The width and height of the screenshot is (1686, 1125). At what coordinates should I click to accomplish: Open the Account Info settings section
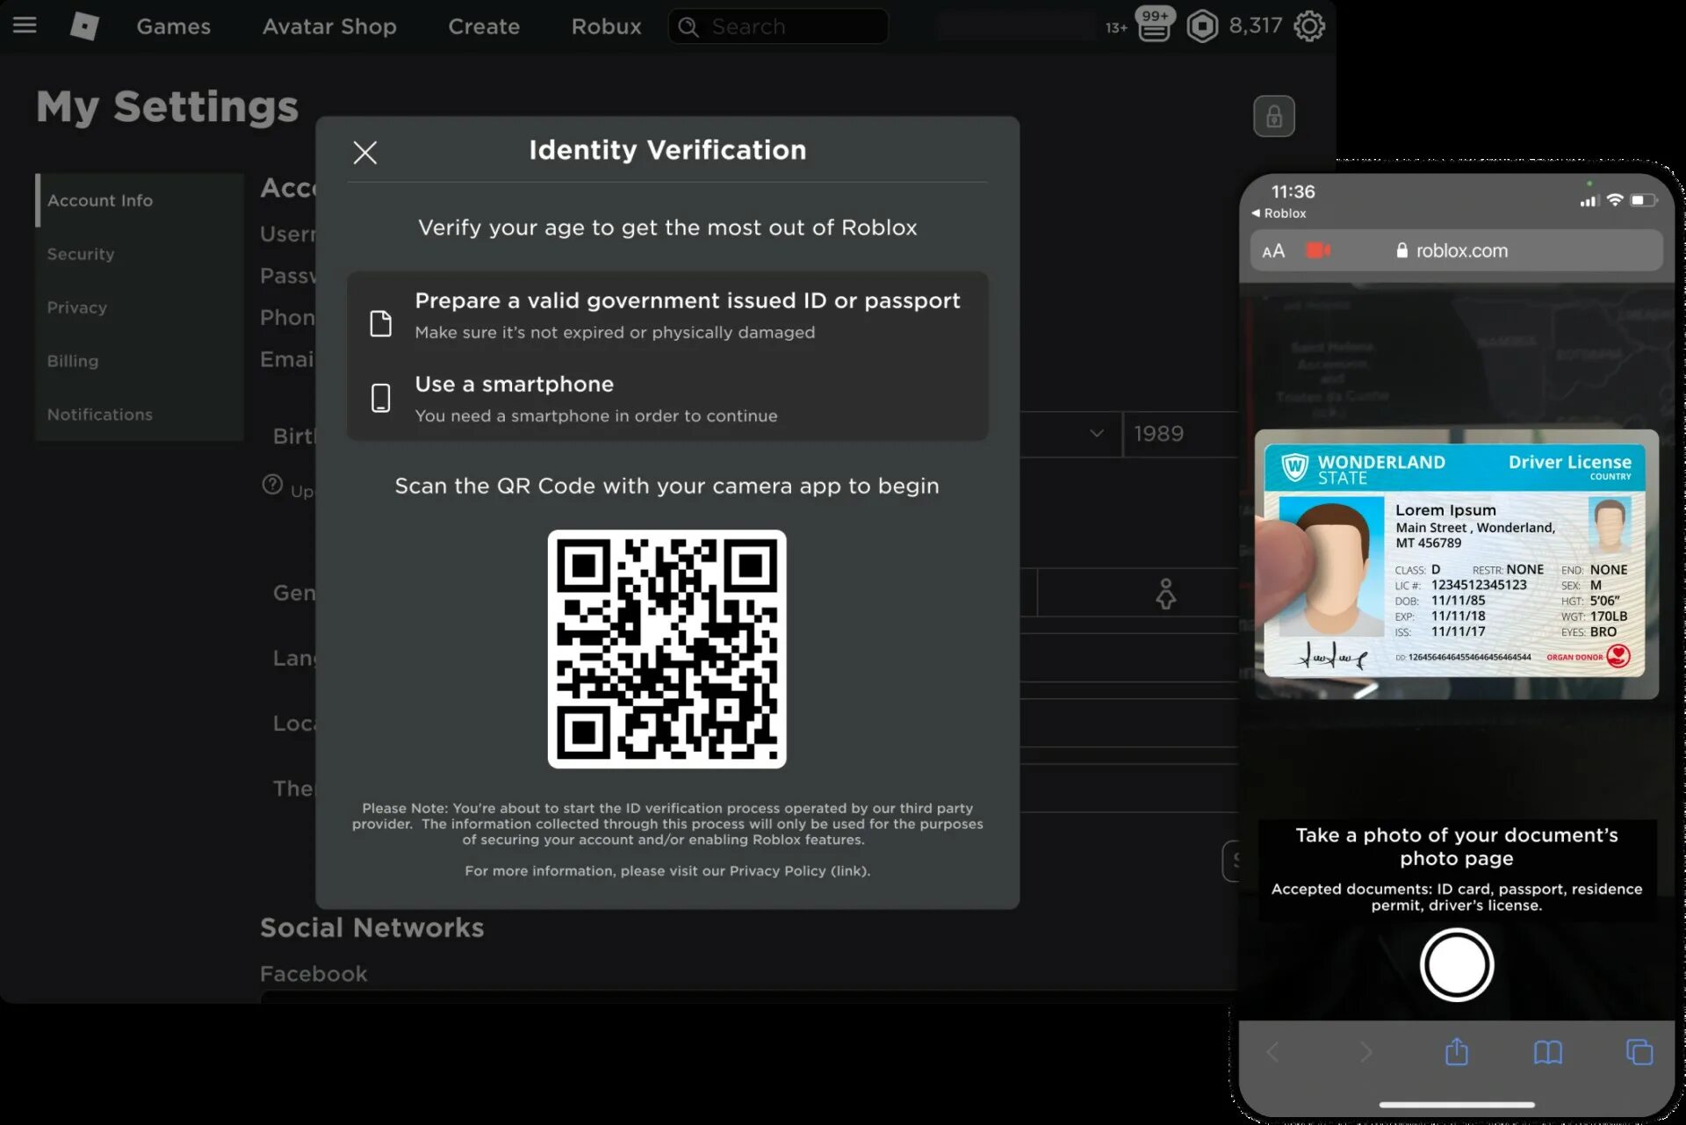pyautogui.click(x=99, y=199)
